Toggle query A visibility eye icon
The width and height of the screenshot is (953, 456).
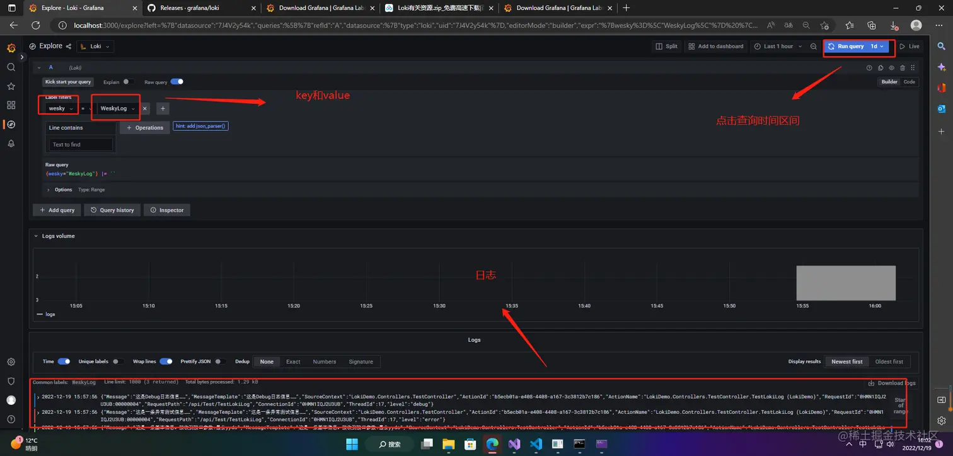891,67
